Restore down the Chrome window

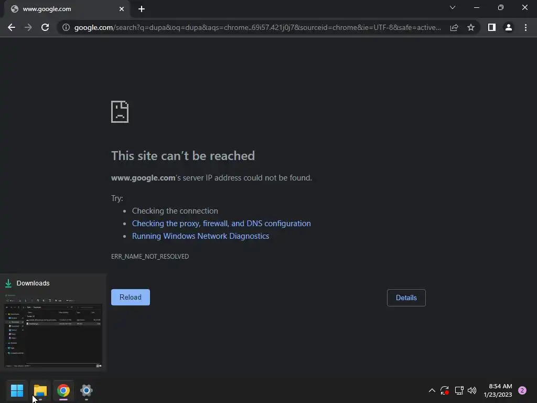(x=501, y=7)
